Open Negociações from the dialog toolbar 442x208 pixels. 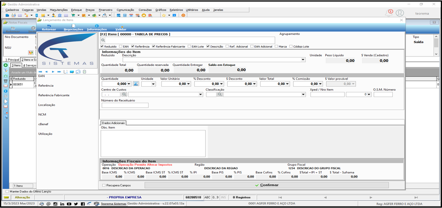point(73,27)
